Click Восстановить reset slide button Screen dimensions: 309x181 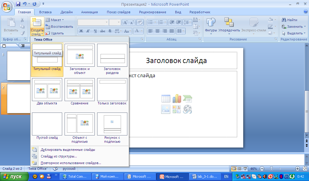click(59, 27)
